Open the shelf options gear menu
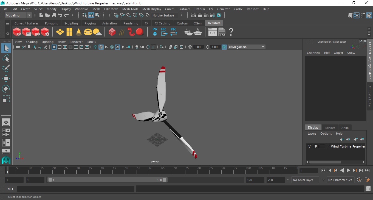This screenshot has width=373, height=200. click(x=8, y=34)
